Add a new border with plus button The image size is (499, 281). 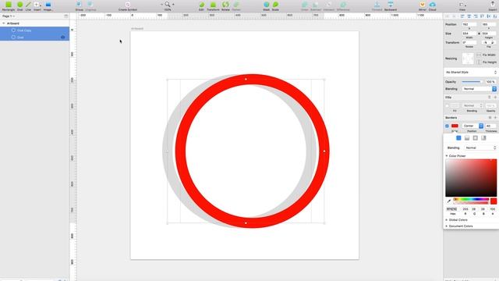(x=495, y=118)
